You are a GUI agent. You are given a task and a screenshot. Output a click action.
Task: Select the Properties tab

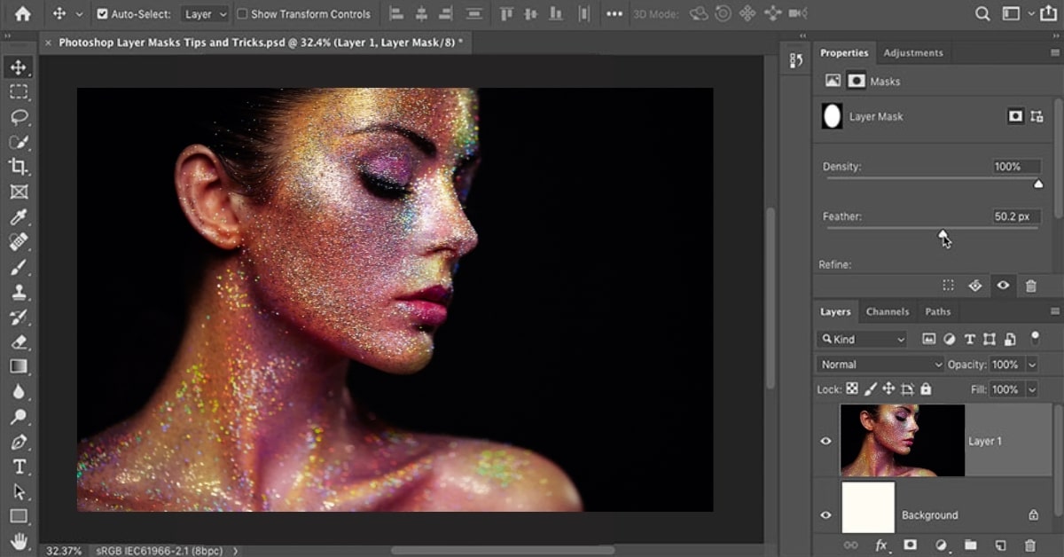tap(844, 53)
